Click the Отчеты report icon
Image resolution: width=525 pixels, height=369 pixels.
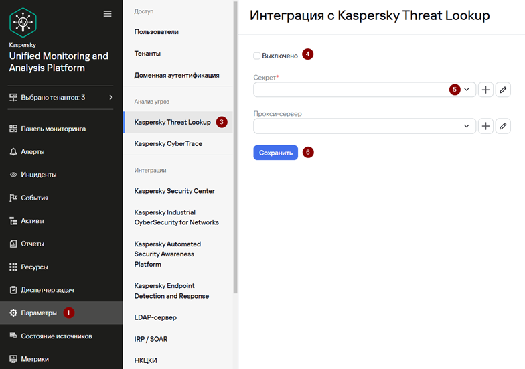tap(13, 244)
